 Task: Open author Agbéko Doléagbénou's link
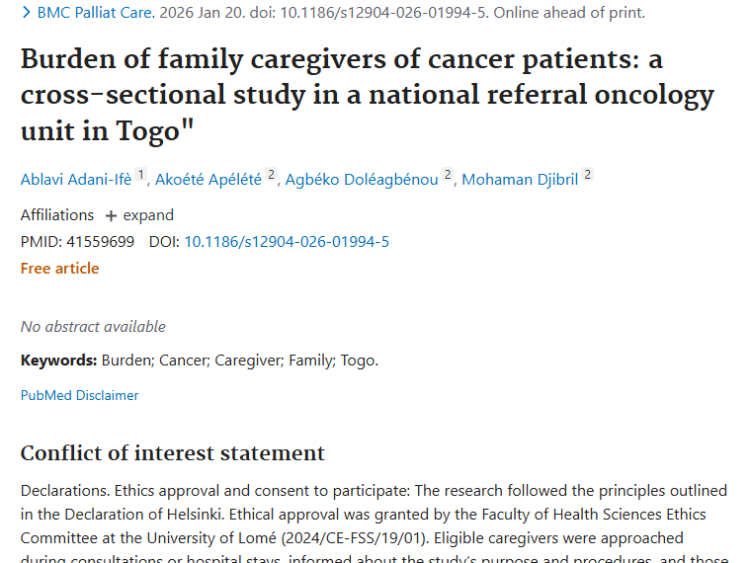[x=362, y=179]
